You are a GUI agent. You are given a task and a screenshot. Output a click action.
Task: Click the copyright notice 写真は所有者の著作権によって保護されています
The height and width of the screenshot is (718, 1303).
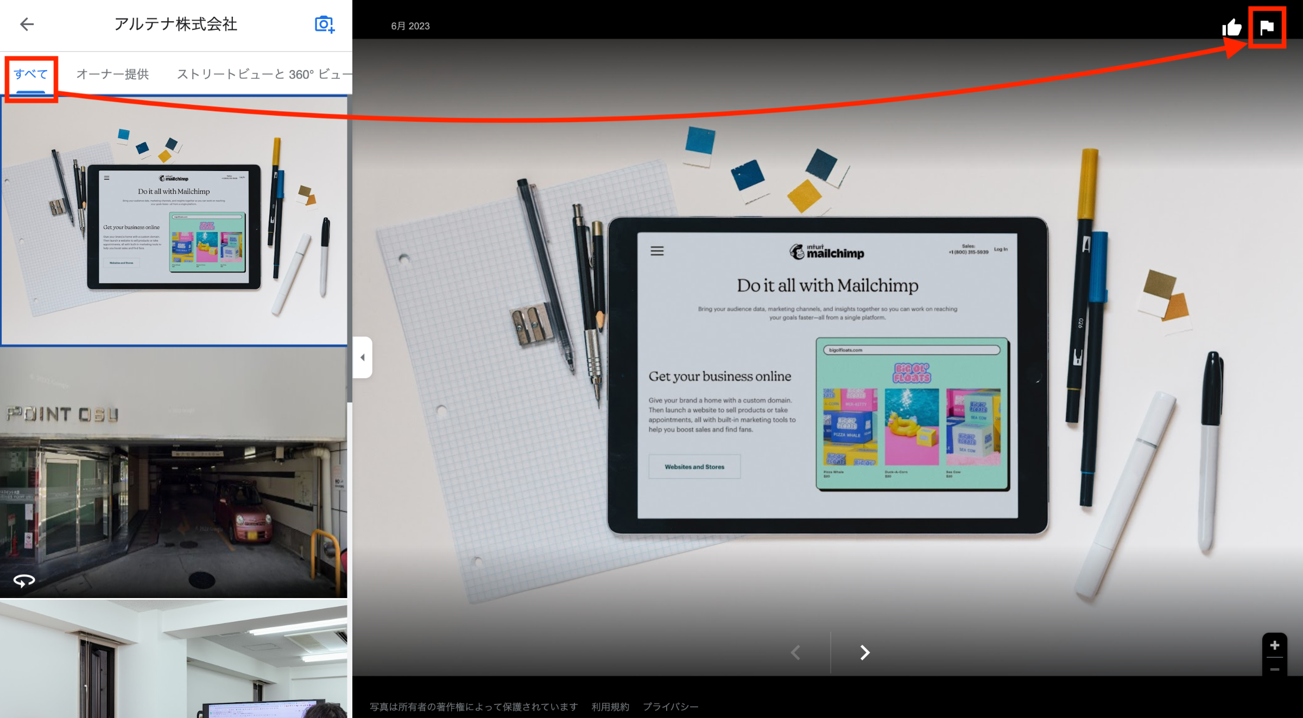tap(473, 707)
